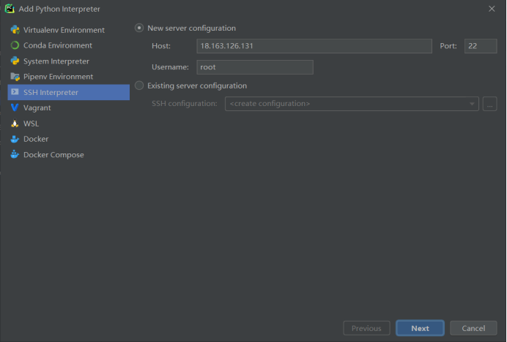Switch to Pipenv Environment
This screenshot has height=342, width=507.
pyautogui.click(x=69, y=77)
